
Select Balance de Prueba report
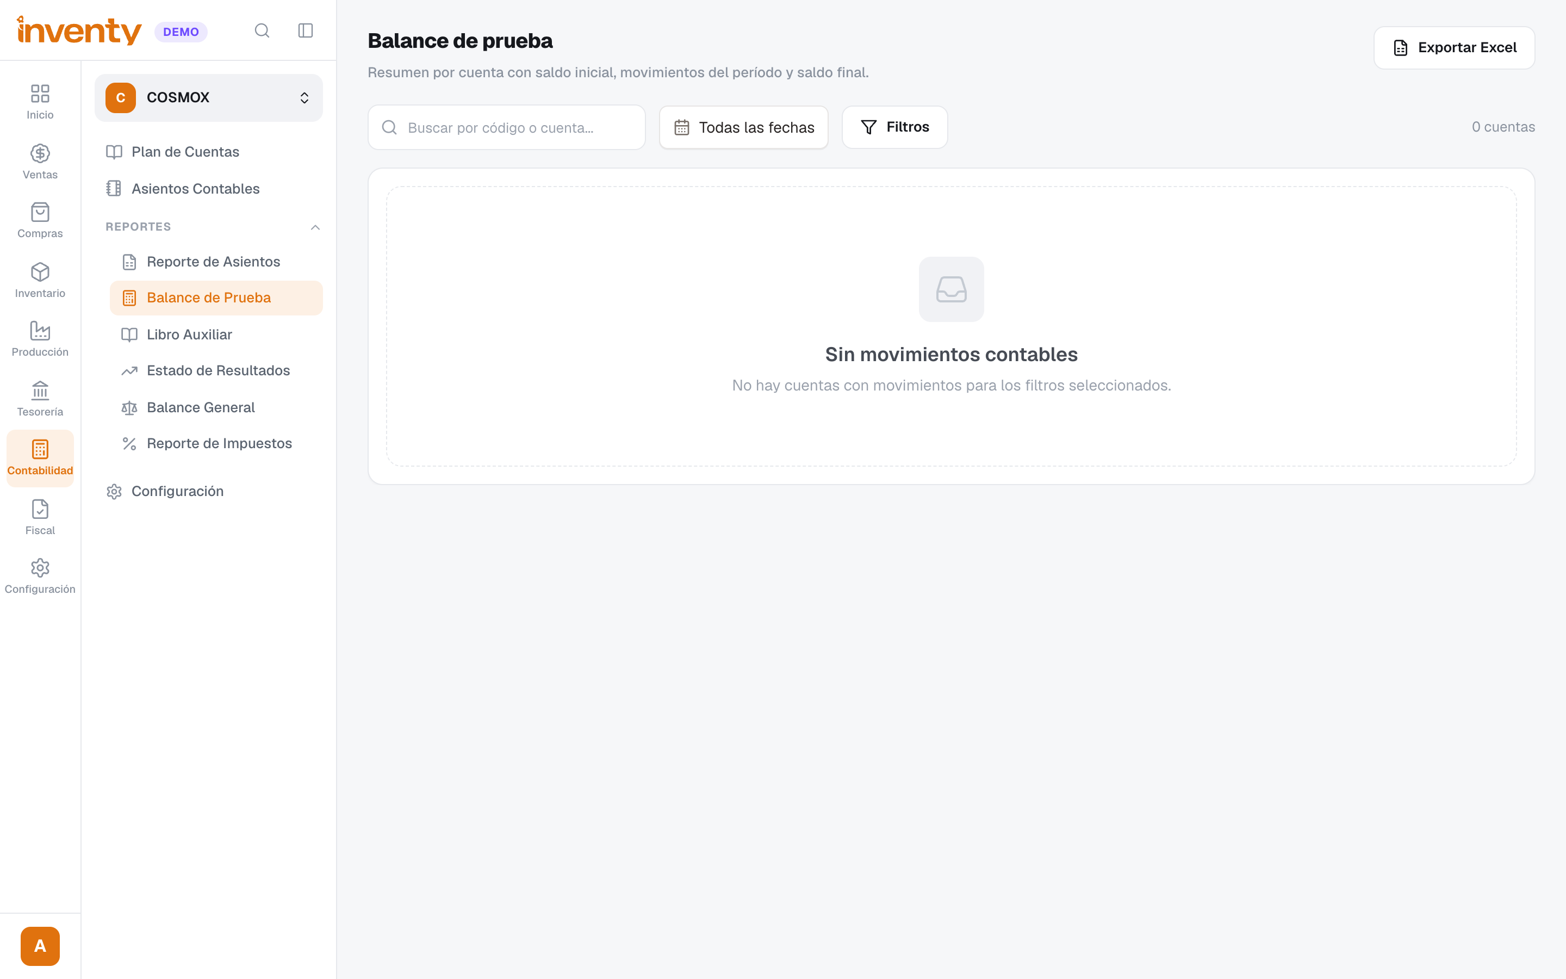[216, 298]
